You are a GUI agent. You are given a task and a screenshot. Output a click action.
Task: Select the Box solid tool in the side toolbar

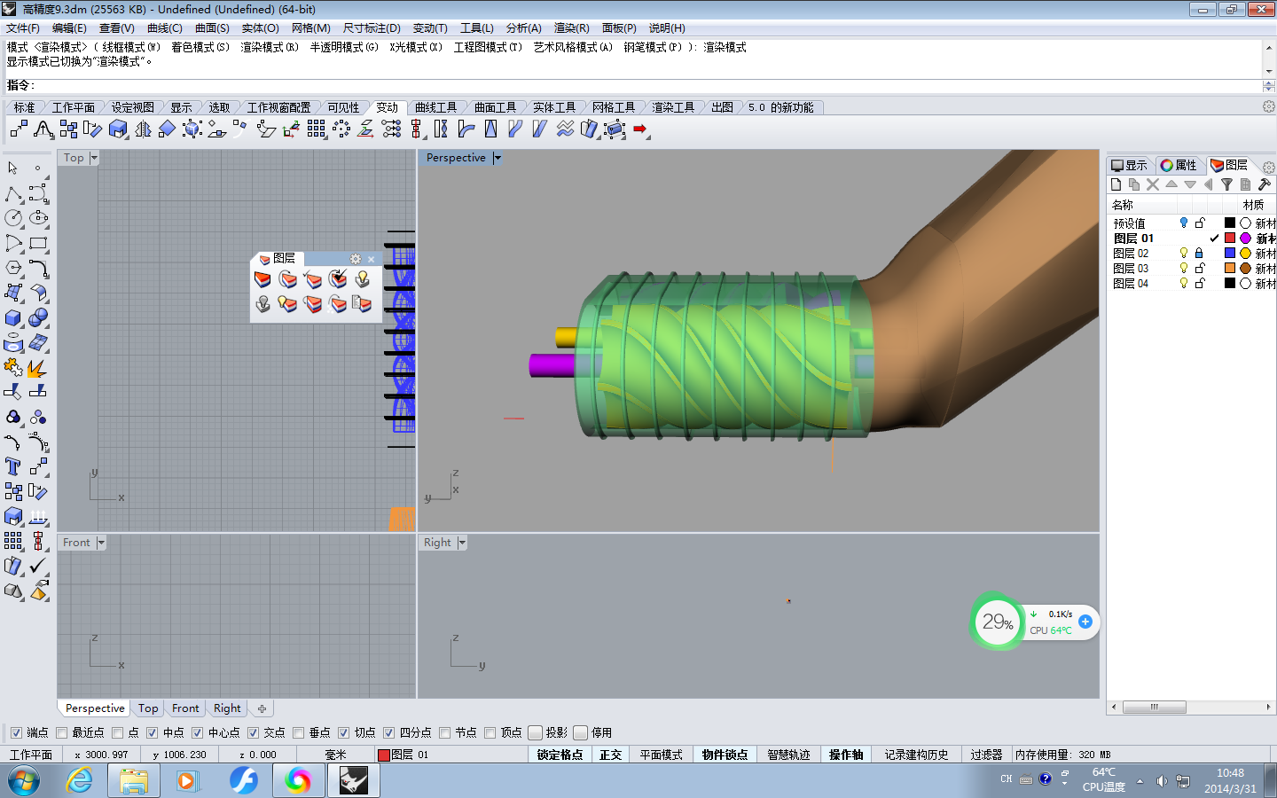pyautogui.click(x=13, y=317)
